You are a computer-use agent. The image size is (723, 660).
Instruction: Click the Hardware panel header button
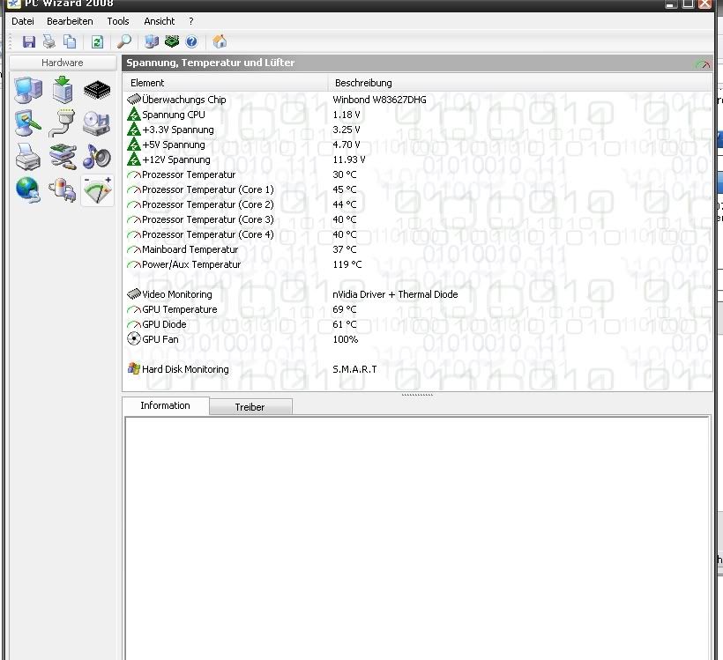[63, 63]
